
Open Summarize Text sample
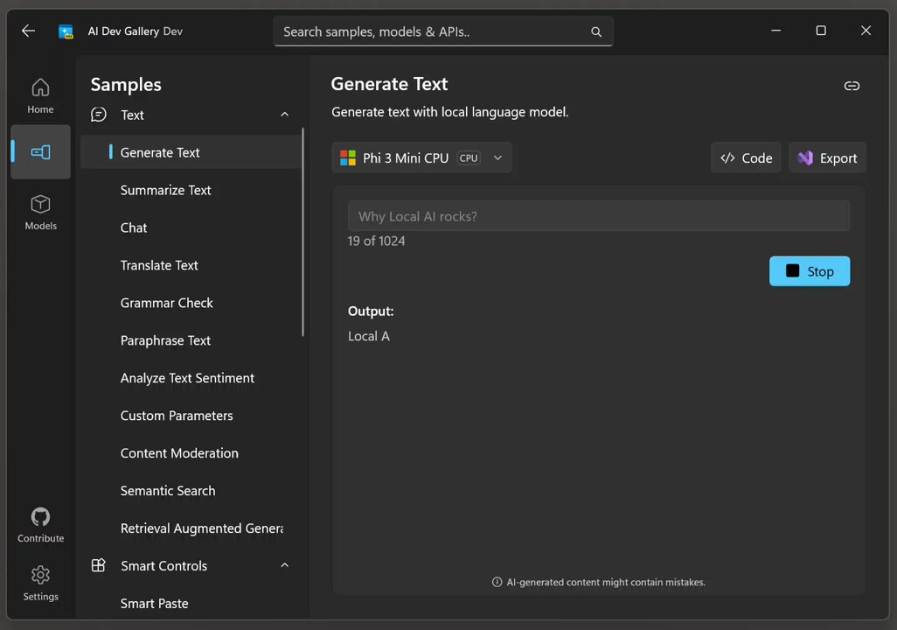point(191,190)
